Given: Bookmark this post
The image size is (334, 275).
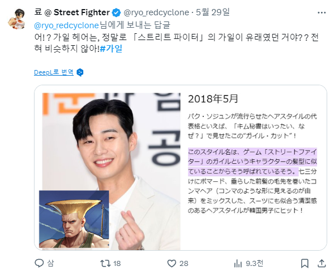Looking at the screenshot, I should [x=305, y=264].
